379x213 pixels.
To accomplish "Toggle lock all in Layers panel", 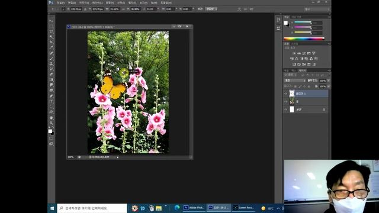I will coord(309,86).
